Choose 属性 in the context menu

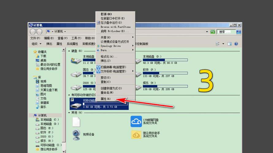coord(115,99)
